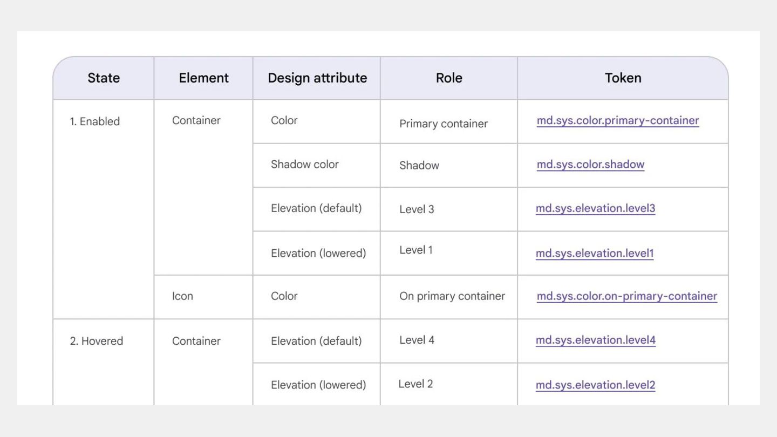Click the md.sys.elevation.level1 token link
This screenshot has height=437, width=777.
click(x=594, y=253)
